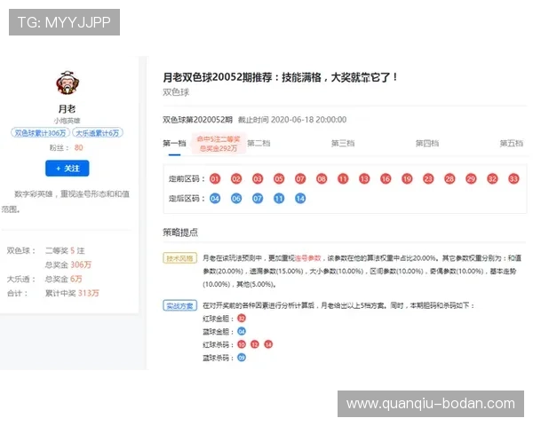
Task: Switch to the 第四档 tab
Action: (x=427, y=144)
